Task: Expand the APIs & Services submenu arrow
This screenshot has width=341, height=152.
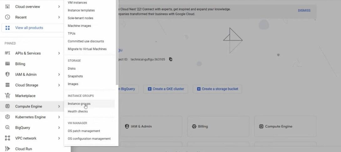Action: [x=59, y=53]
